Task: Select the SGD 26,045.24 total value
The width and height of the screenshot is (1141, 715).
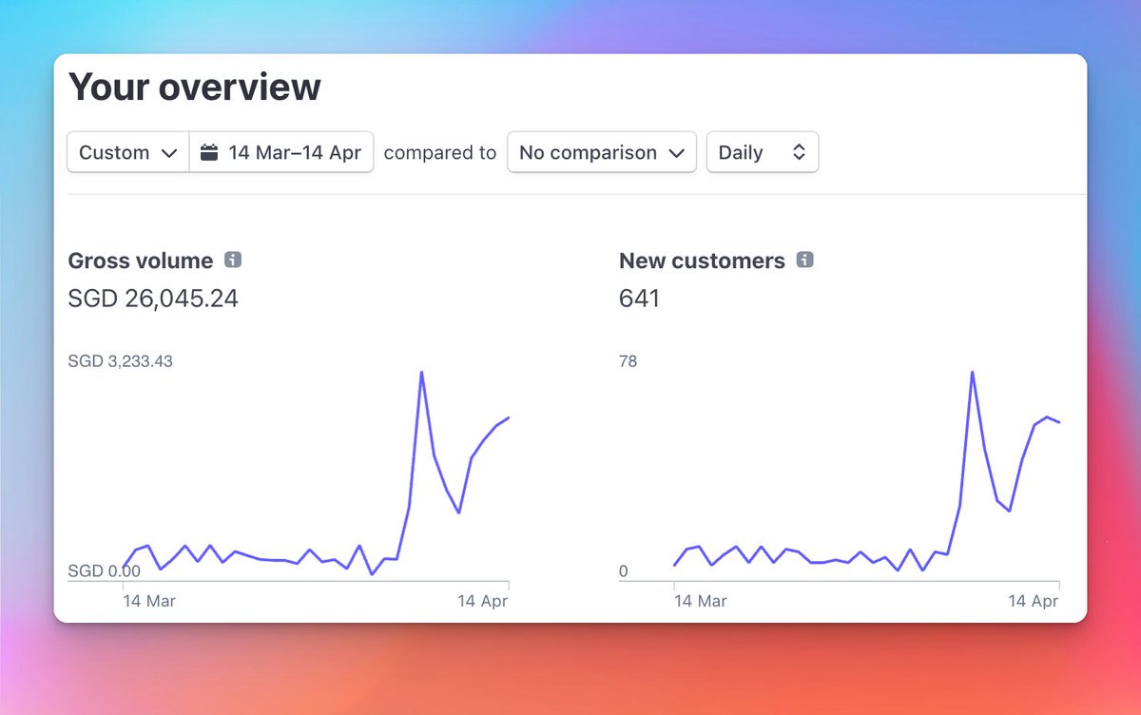Action: 153,298
